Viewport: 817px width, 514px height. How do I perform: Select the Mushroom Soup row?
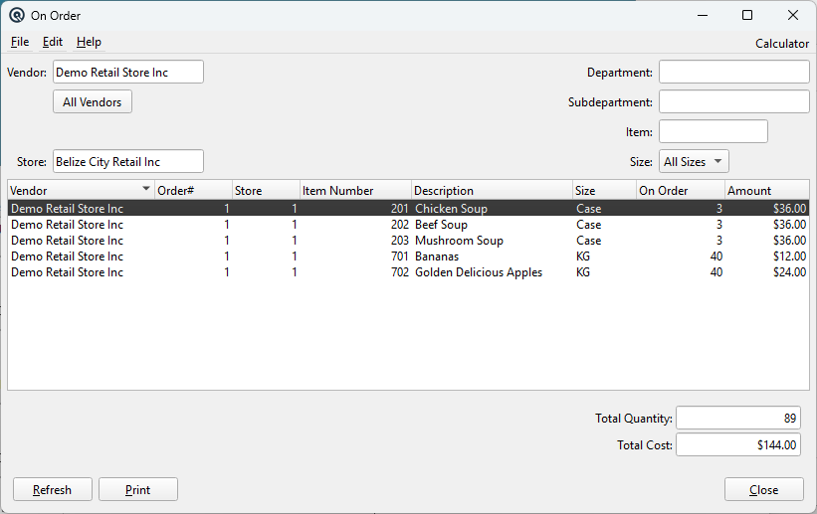[x=408, y=241]
